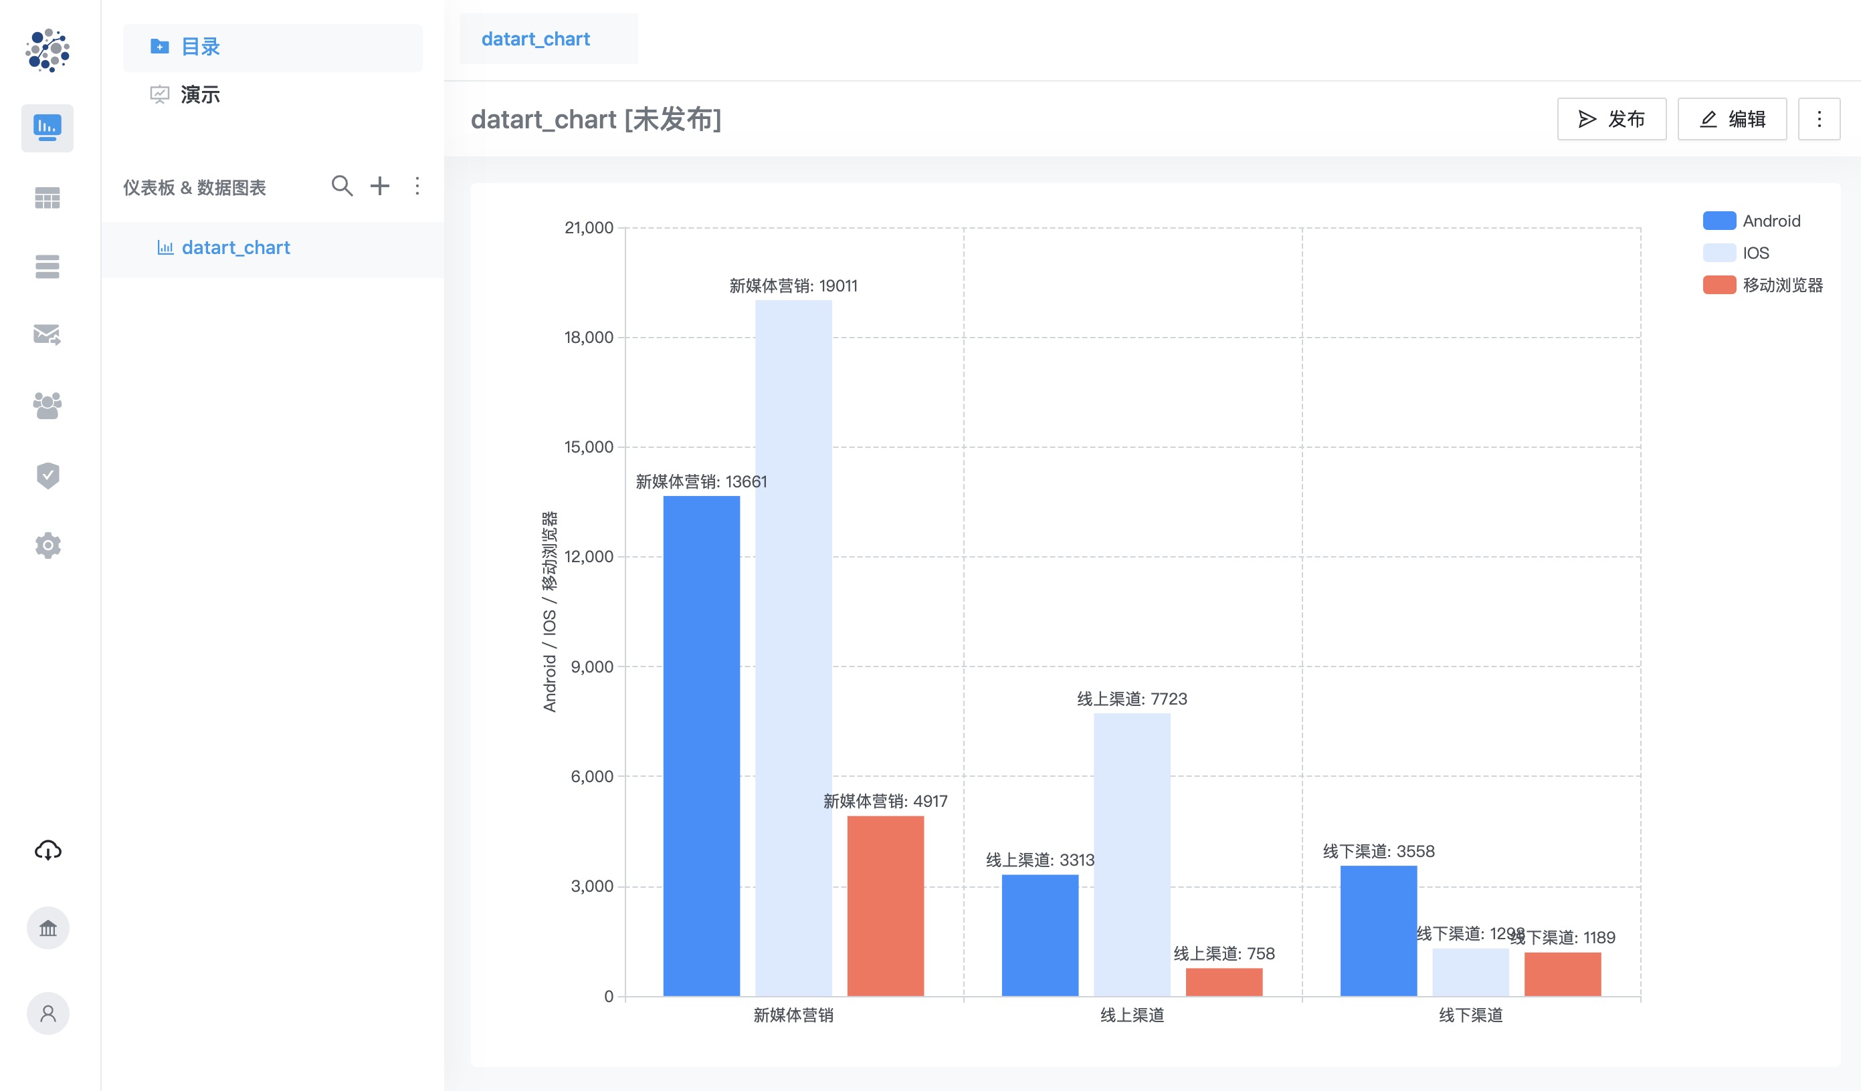Open the schedule mail envelope icon
The height and width of the screenshot is (1091, 1861).
(47, 335)
